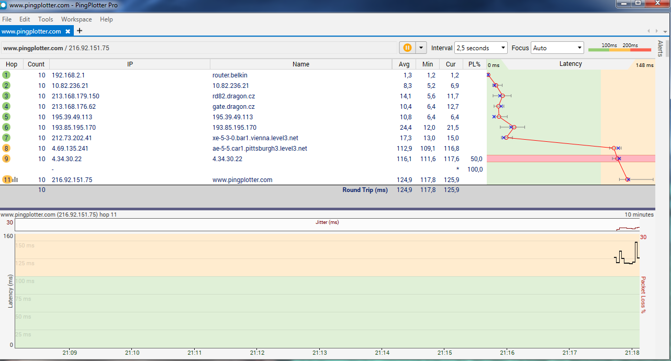Viewport: 671px width, 361px height.
Task: Sort by the Count column header
Action: coord(36,64)
